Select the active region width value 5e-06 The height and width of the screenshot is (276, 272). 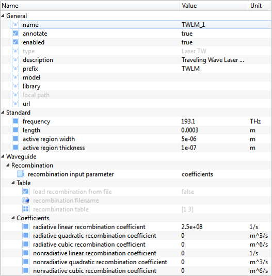tap(189, 139)
